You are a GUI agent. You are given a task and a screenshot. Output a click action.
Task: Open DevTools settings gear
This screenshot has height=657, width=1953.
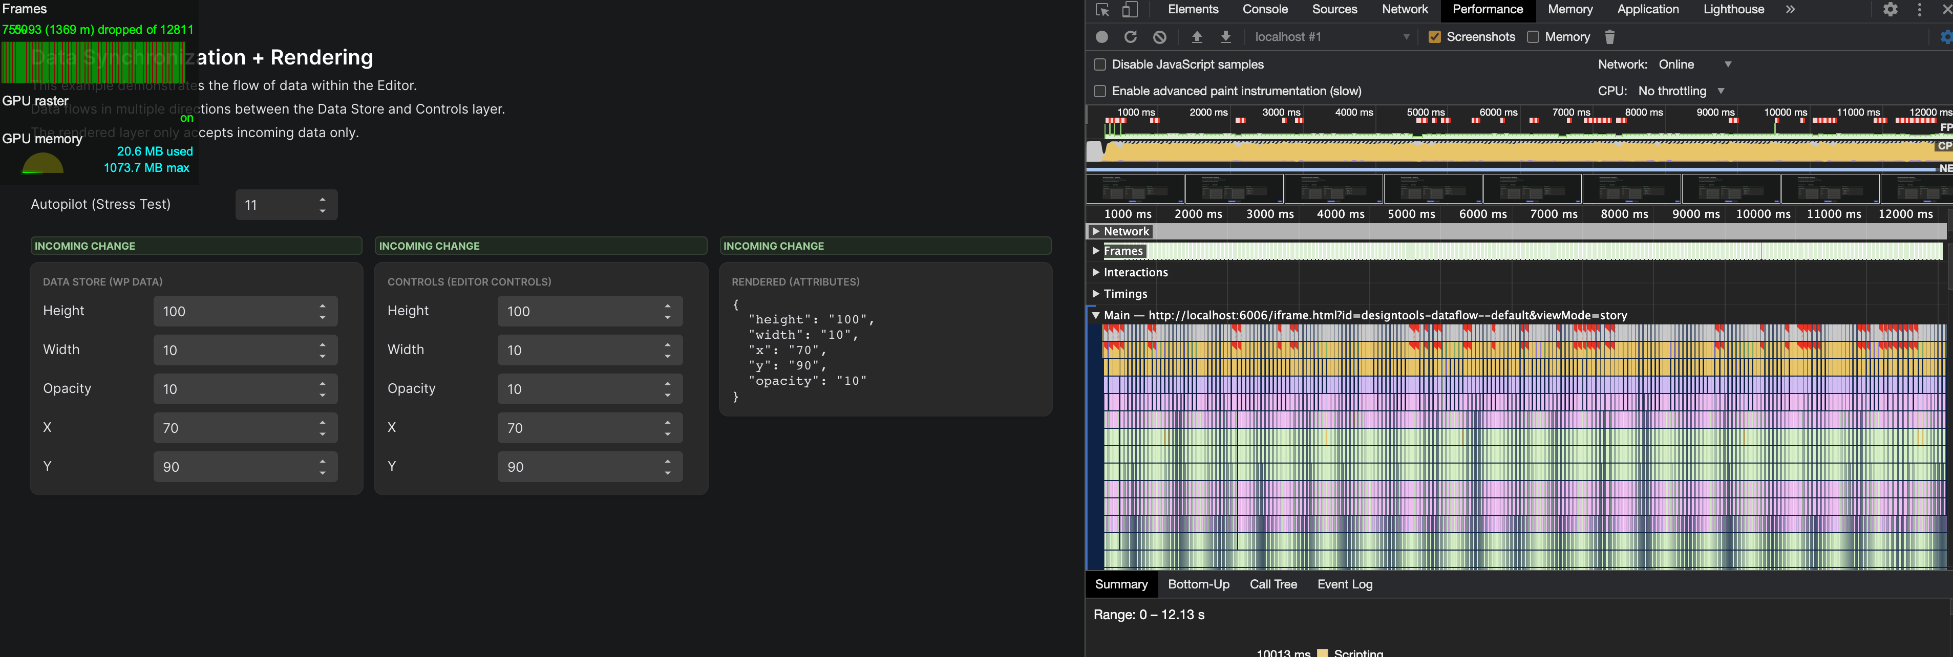[1890, 9]
